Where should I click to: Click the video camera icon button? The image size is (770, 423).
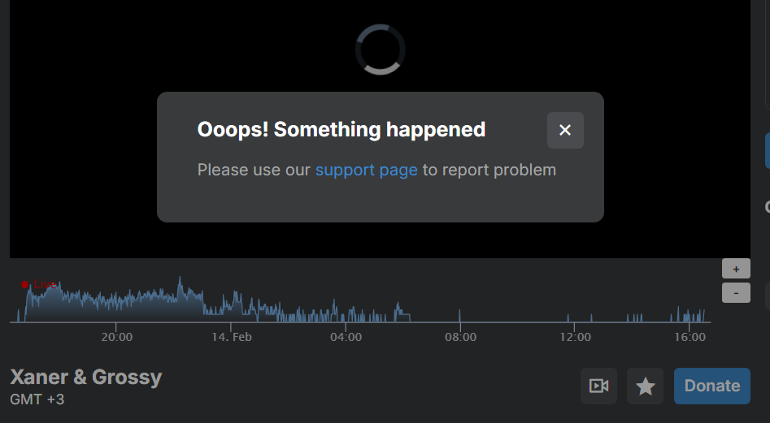[598, 386]
